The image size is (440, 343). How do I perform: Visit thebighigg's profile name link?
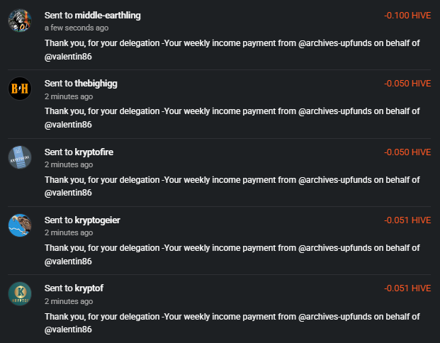96,84
